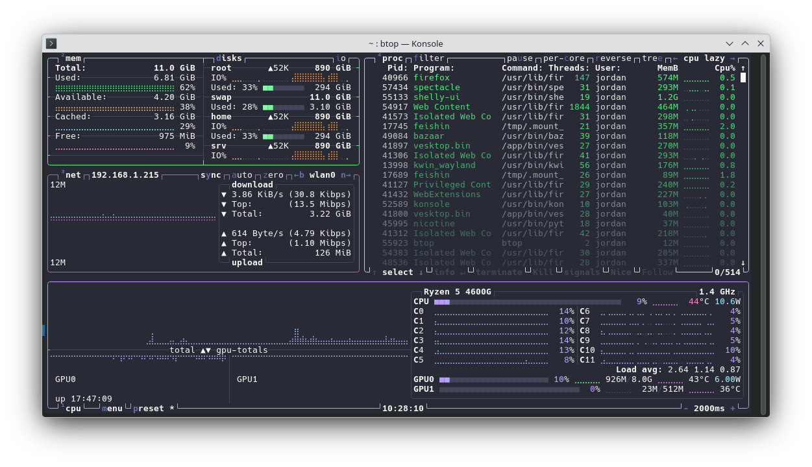Click the n→ next interface control
This screenshot has width=812, height=467.
346,175
